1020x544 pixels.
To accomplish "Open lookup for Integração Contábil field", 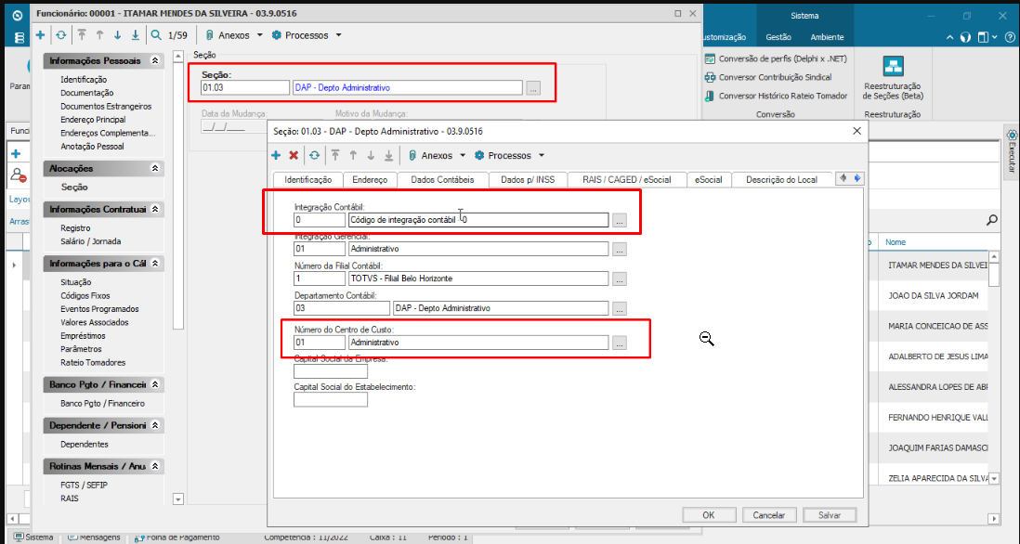I will [620, 220].
